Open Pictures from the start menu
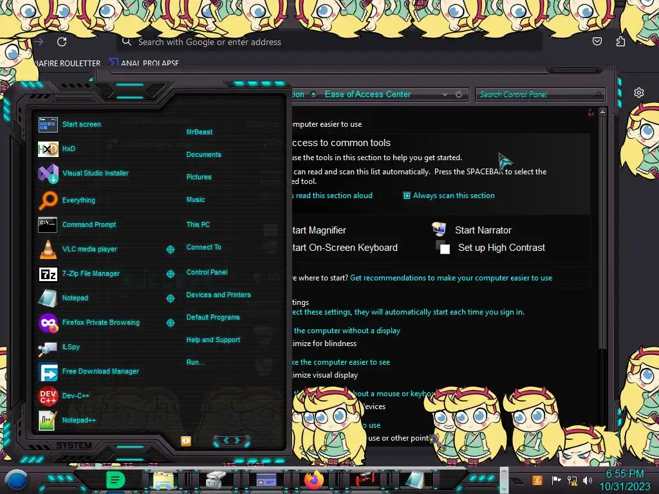659x494 pixels. coord(199,177)
